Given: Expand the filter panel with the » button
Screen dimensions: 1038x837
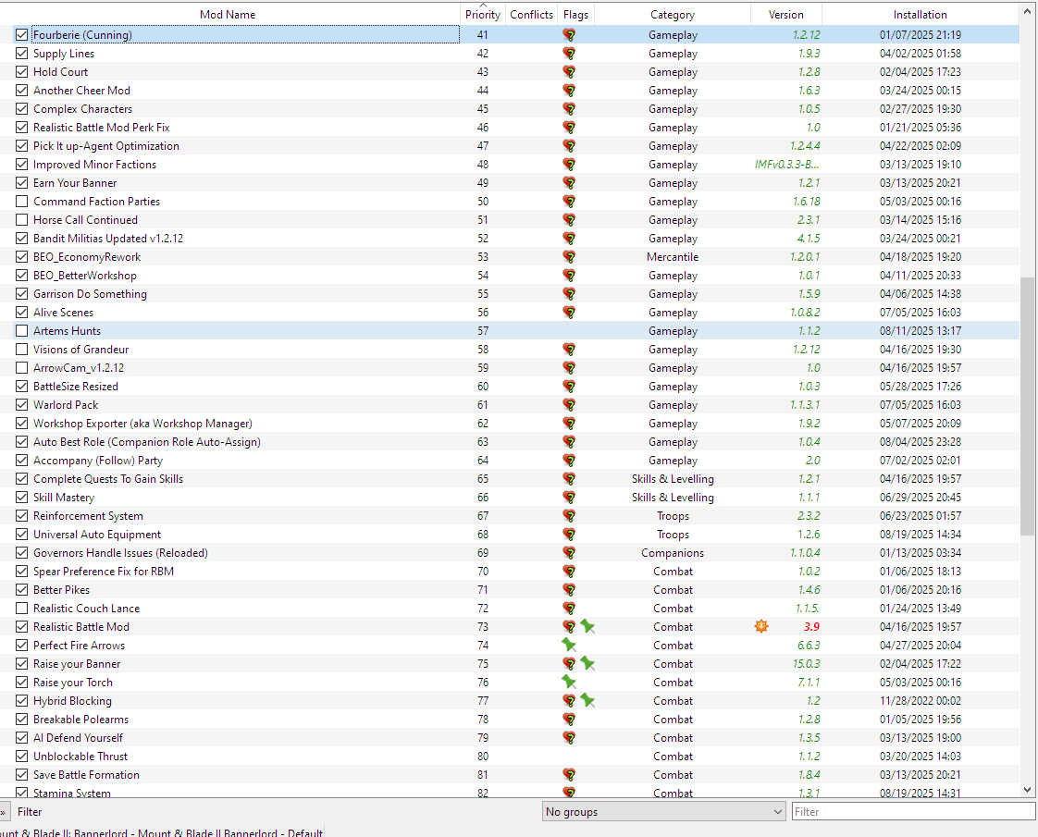Looking at the screenshot, I should (x=4, y=812).
